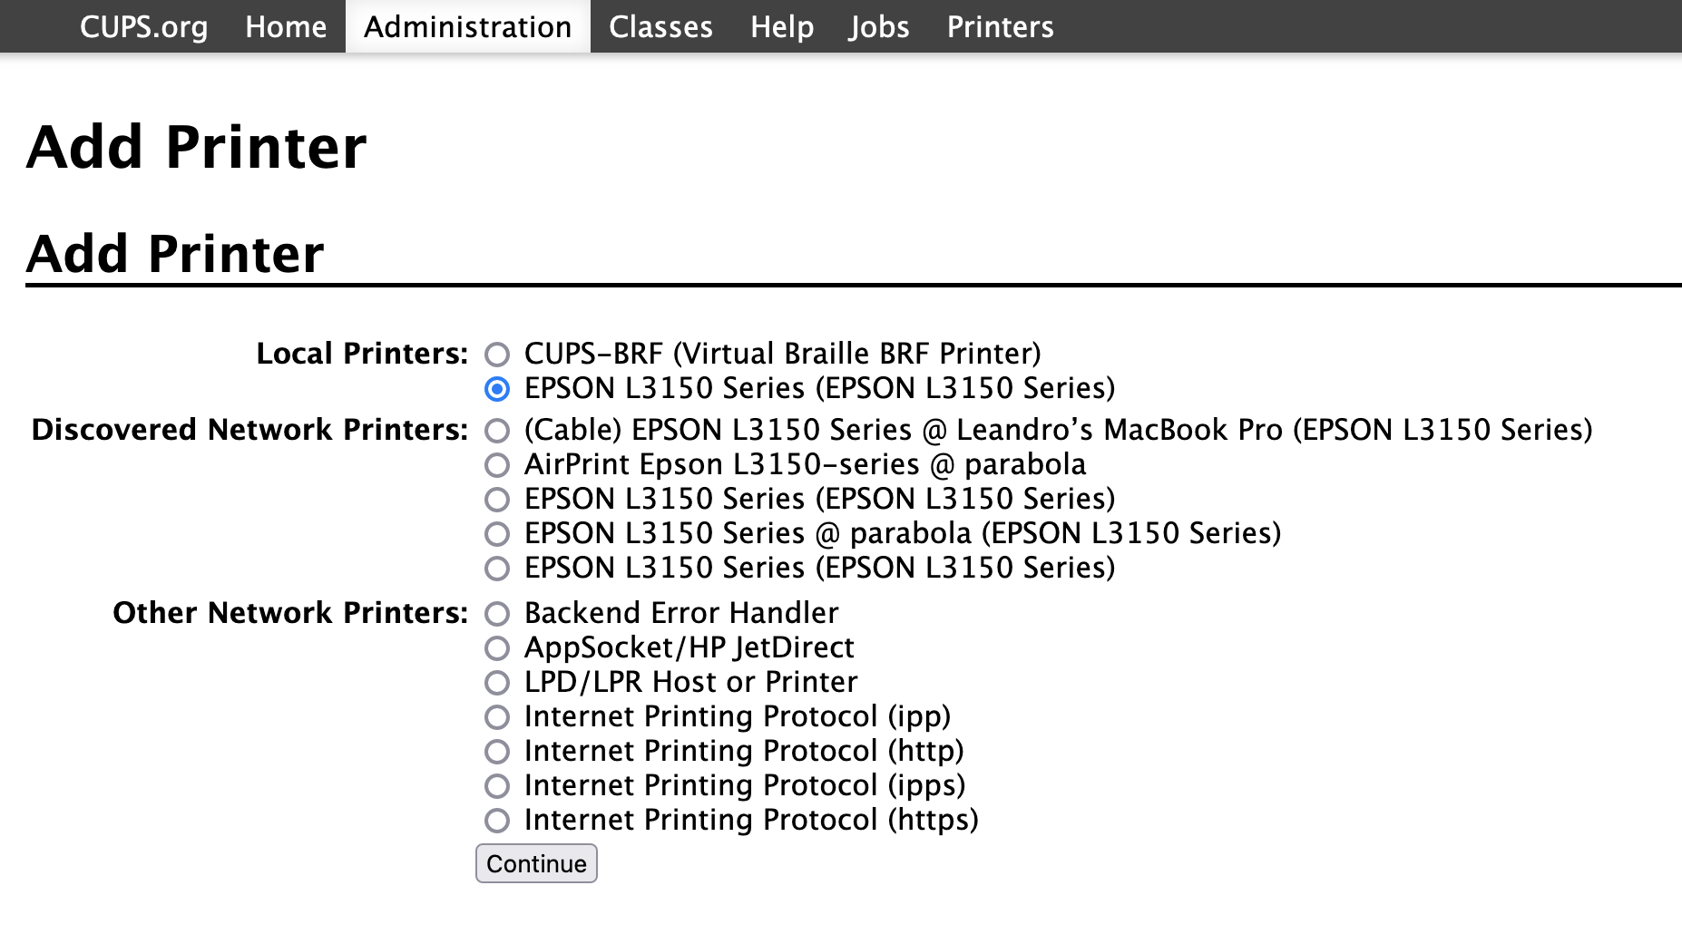Go to the Home tab
Screen dimensions: 1682x934
[x=286, y=26]
